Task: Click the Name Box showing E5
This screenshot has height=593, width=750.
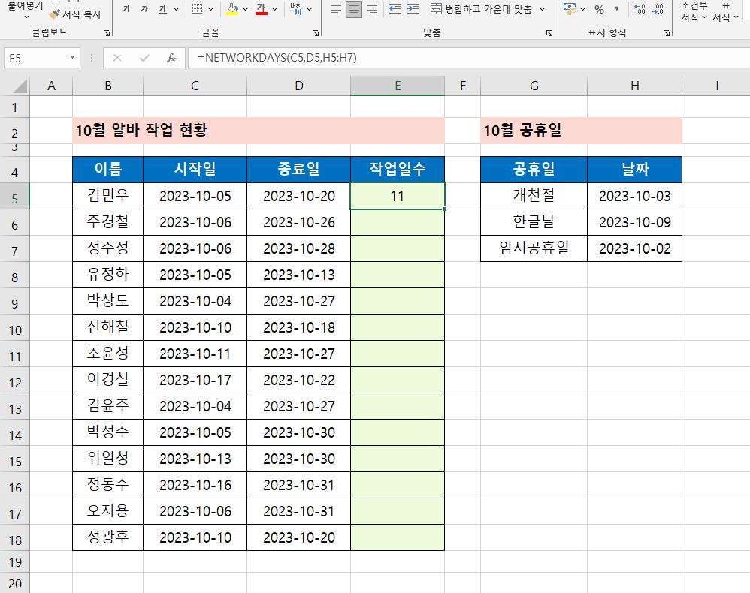Action: [35, 58]
